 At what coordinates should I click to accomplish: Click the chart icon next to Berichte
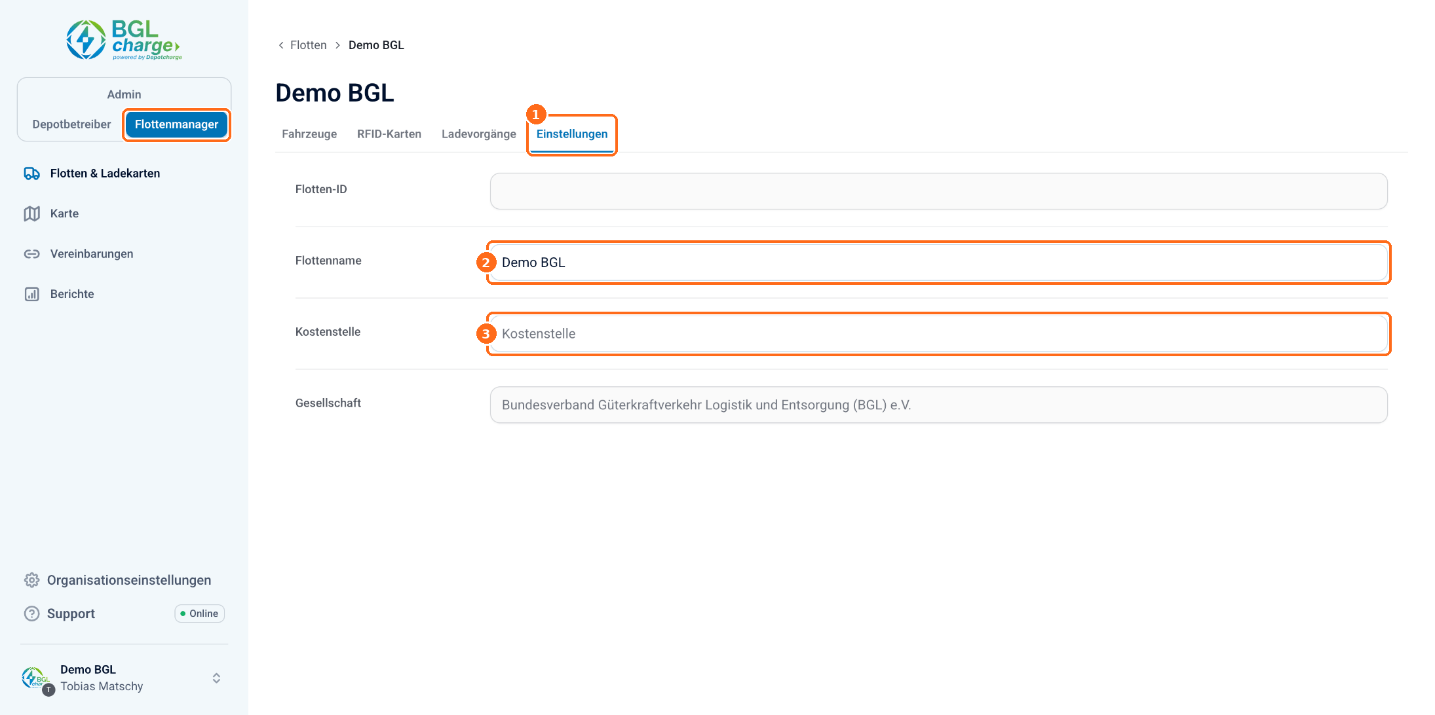coord(32,294)
